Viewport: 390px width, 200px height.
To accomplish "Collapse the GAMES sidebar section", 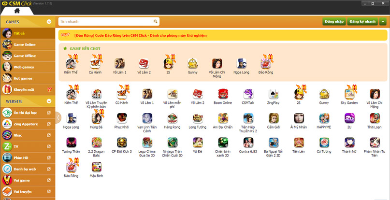I will (49, 22).
